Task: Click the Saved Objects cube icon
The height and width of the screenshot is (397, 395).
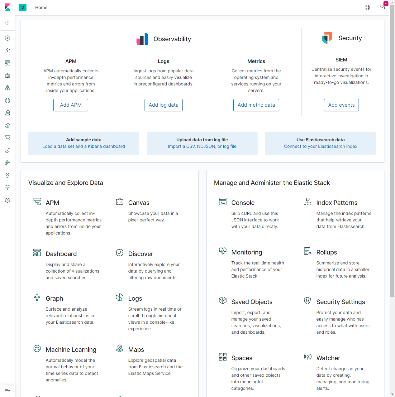Action: [x=223, y=301]
